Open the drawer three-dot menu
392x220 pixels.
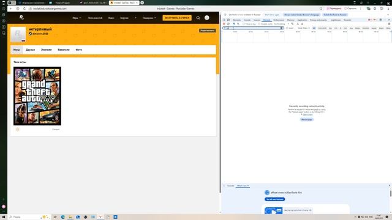224,186
